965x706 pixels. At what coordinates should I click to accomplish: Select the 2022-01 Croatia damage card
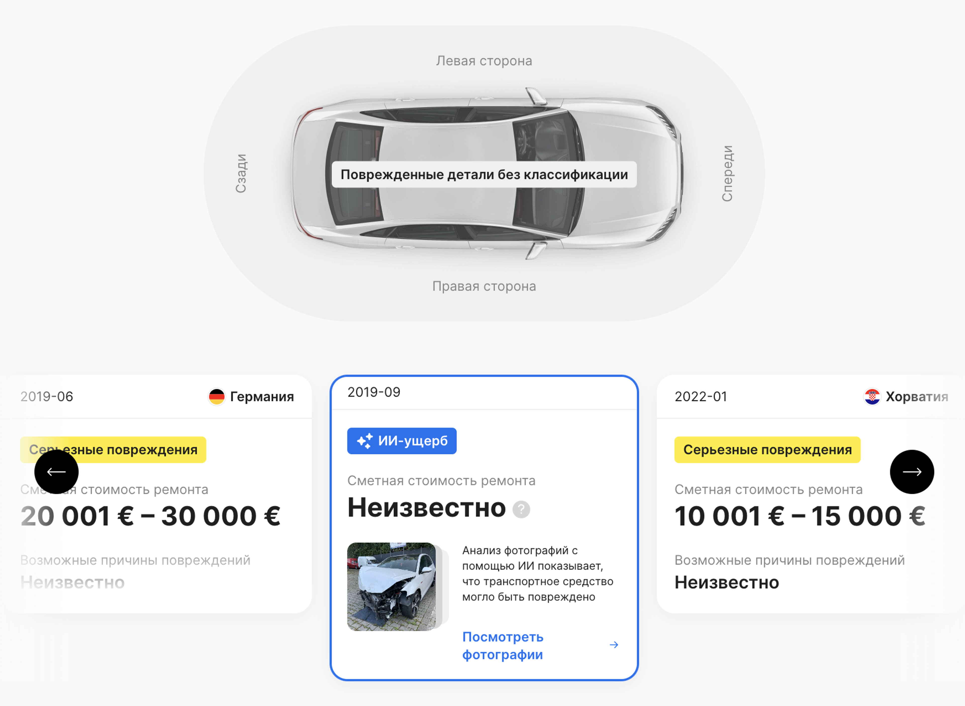click(810, 494)
